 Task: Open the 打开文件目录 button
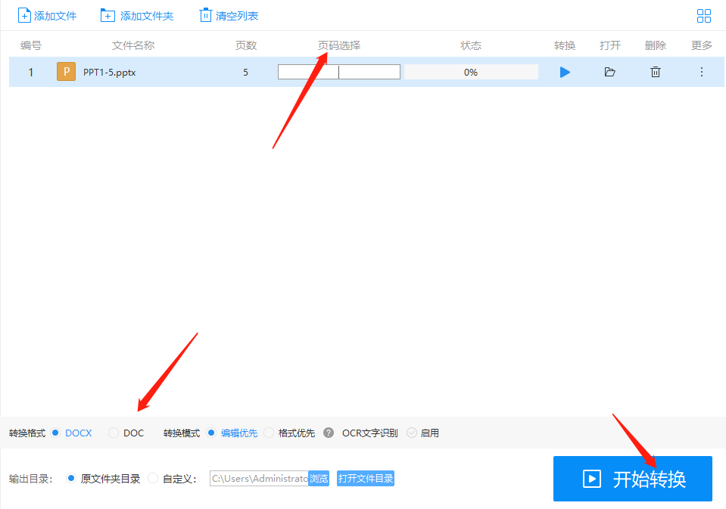[x=365, y=478]
